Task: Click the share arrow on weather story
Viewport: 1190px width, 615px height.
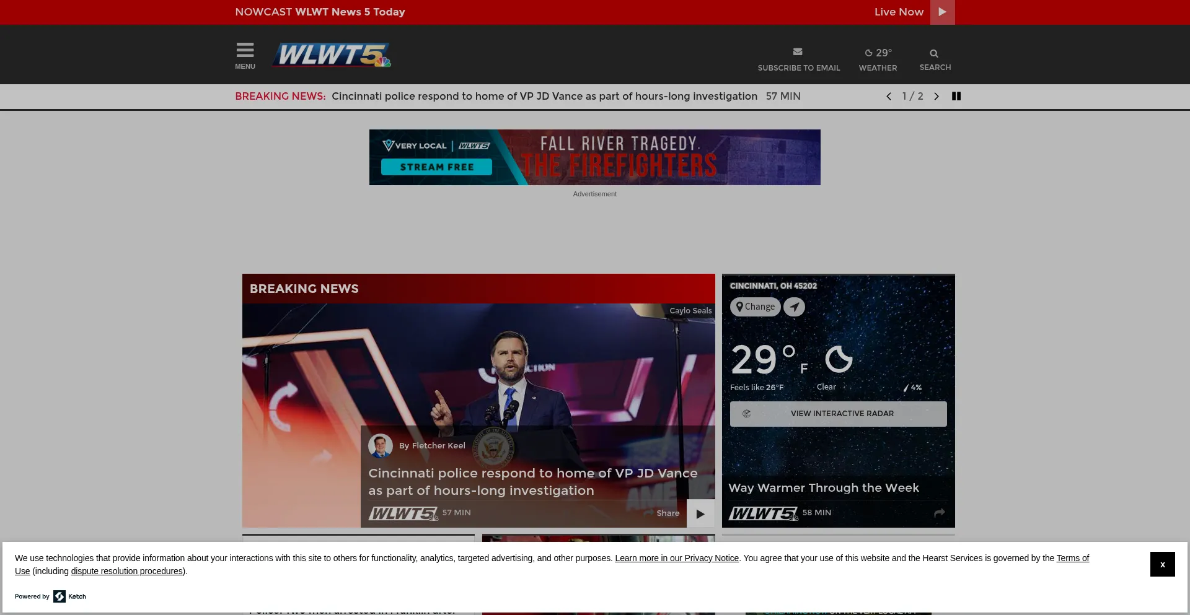Action: click(x=939, y=513)
